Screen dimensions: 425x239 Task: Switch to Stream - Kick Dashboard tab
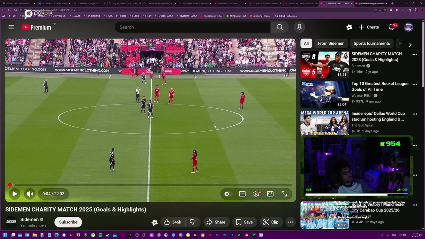click(x=19, y=3)
